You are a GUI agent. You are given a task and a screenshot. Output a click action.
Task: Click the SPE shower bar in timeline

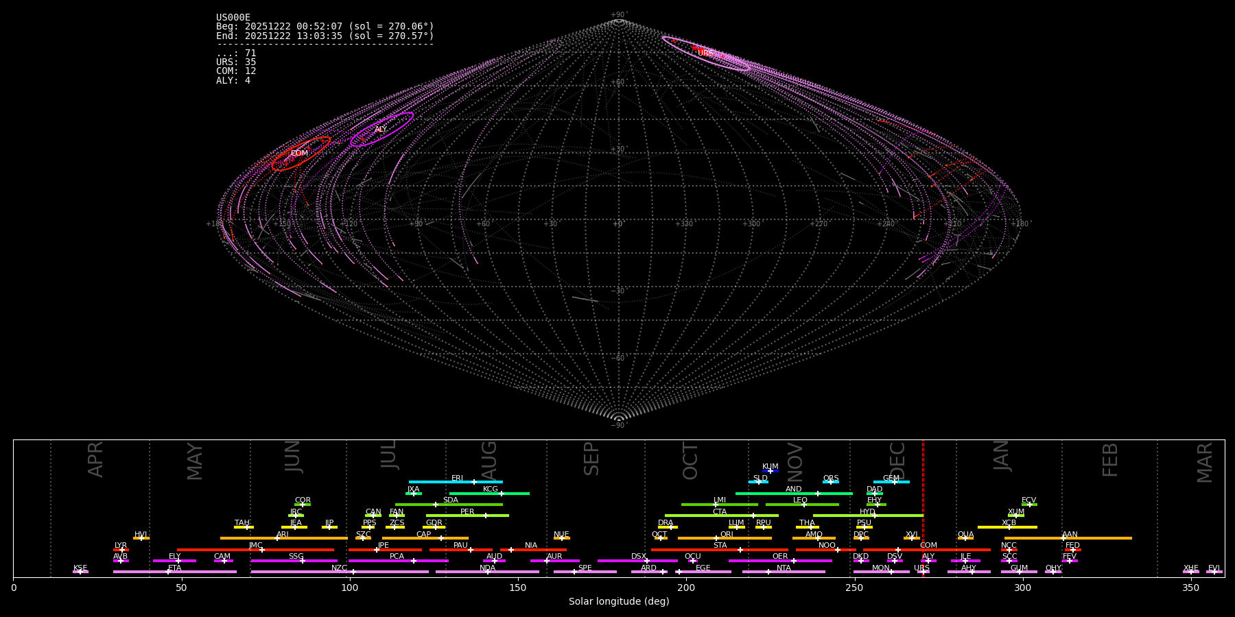coord(585,572)
